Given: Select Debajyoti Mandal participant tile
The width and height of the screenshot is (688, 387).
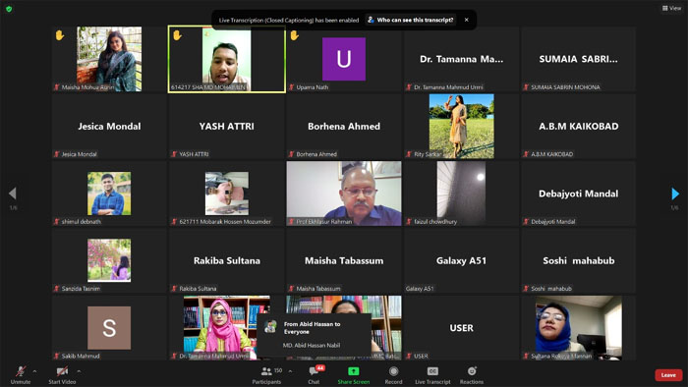Looking at the screenshot, I should (578, 193).
